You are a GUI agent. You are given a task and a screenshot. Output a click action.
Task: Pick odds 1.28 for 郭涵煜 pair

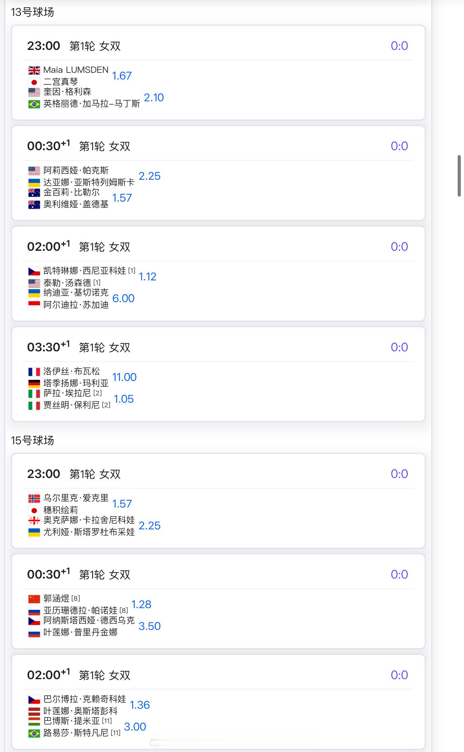(141, 605)
